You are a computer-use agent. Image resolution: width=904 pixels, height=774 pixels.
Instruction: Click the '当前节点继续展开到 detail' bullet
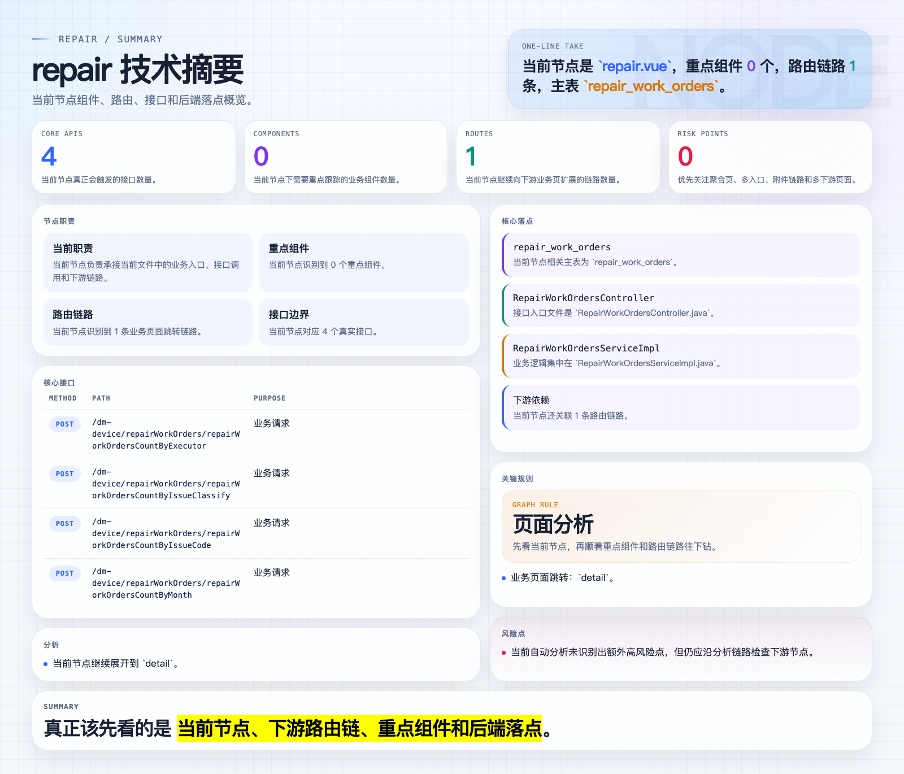(x=112, y=663)
